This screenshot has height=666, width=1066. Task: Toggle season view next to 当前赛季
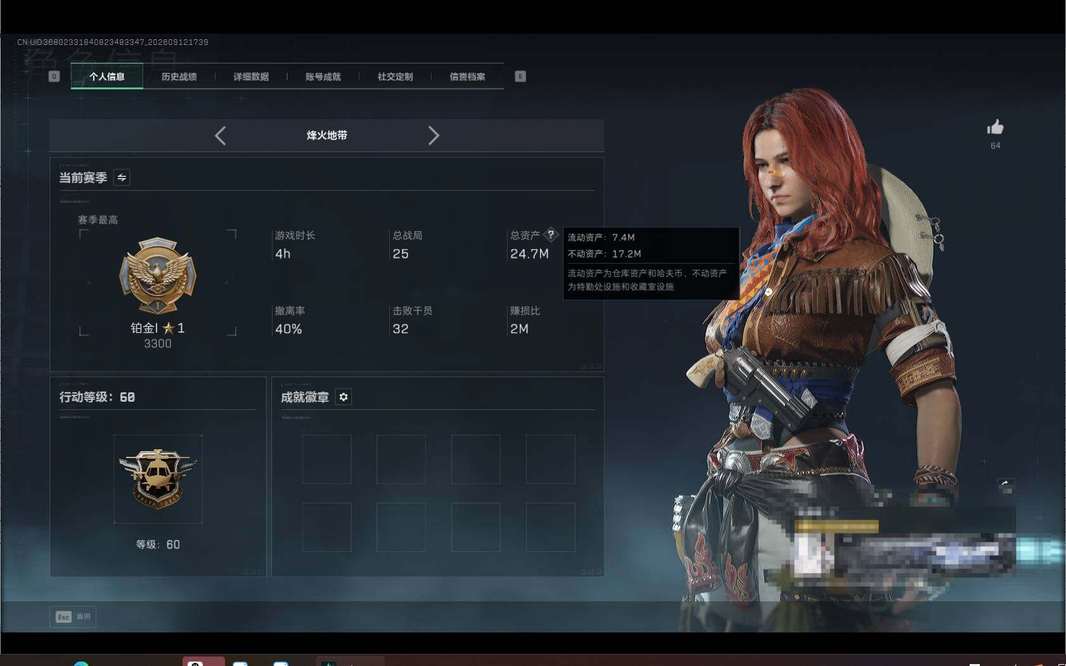122,177
